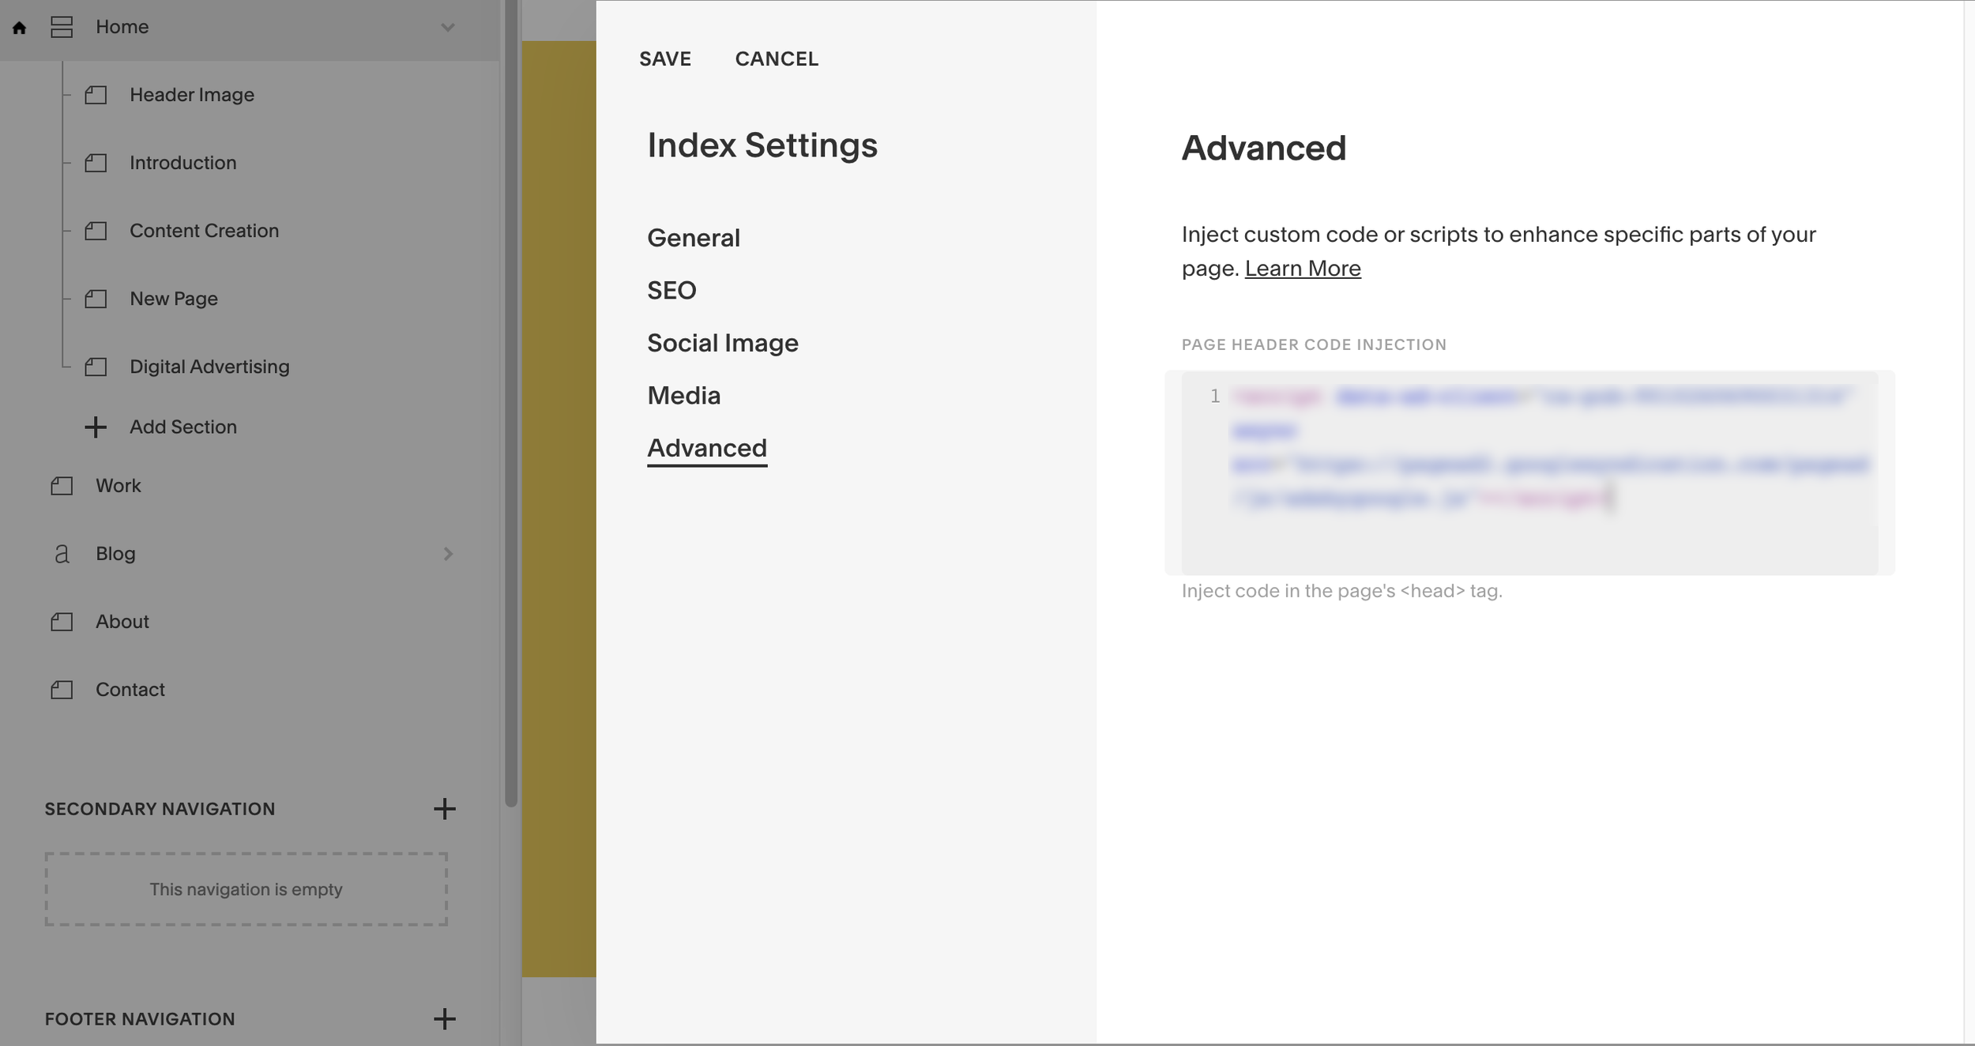1975x1046 pixels.
Task: Click the page icon beside Contact
Action: click(x=62, y=690)
